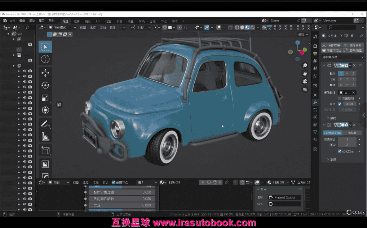Image resolution: width=367 pixels, height=228 pixels.
Task: Switch to the UV workspace tab
Action: click(x=98, y=21)
